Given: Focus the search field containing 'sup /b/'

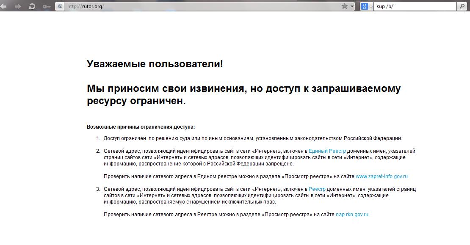Looking at the screenshot, I should coord(415,6).
